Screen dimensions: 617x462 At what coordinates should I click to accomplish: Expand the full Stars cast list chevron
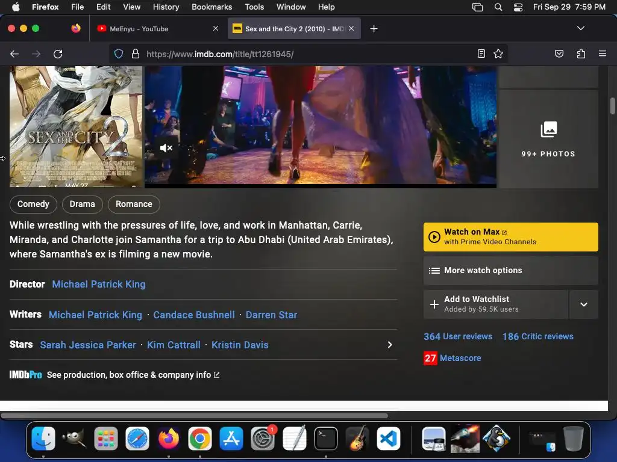(390, 345)
